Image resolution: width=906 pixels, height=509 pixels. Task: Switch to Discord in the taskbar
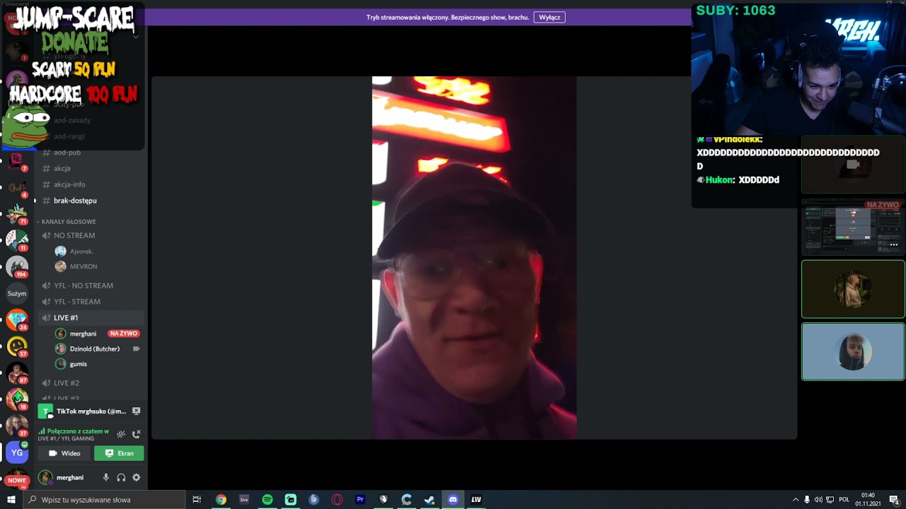[453, 500]
